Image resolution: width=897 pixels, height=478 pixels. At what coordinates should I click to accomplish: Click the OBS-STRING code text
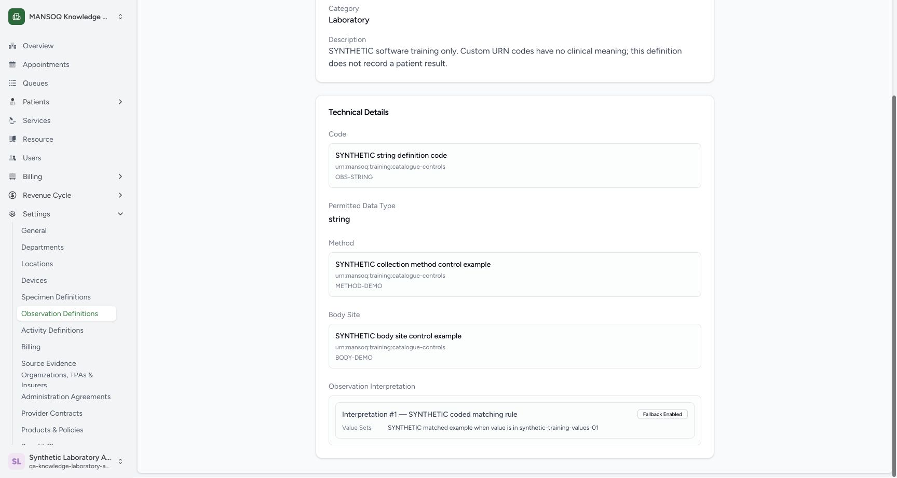(354, 177)
